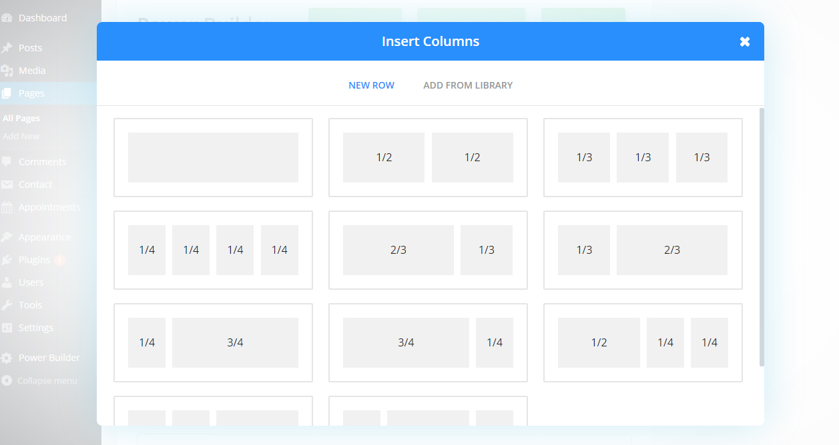
Task: Open Plugins in the sidebar
Action: point(34,260)
